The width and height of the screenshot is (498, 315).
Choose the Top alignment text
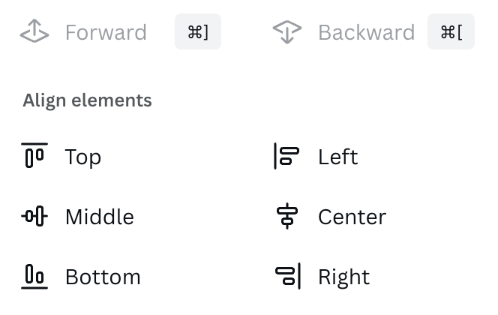tap(83, 157)
